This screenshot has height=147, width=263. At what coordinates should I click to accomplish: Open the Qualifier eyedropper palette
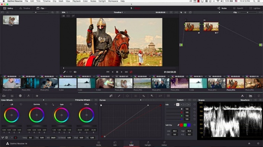pyautogui.click(x=119, y=96)
